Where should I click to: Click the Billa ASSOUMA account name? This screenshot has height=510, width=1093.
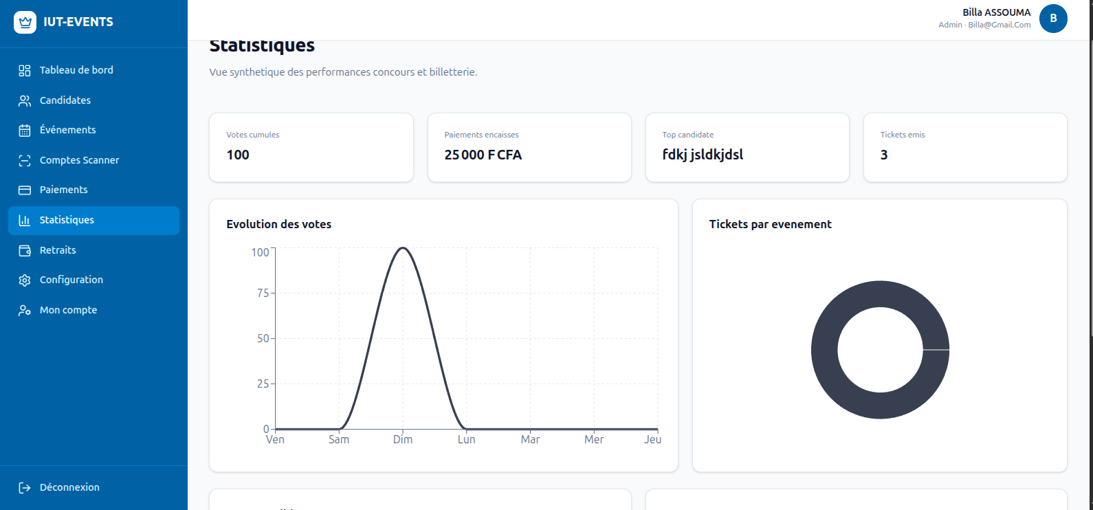coord(996,12)
